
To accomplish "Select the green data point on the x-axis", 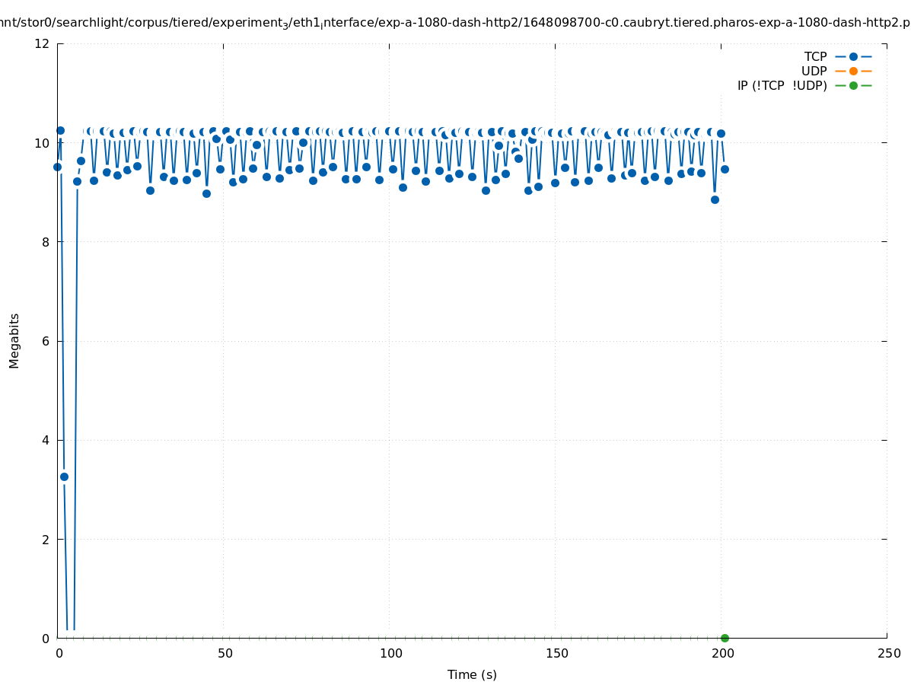I will click(725, 638).
